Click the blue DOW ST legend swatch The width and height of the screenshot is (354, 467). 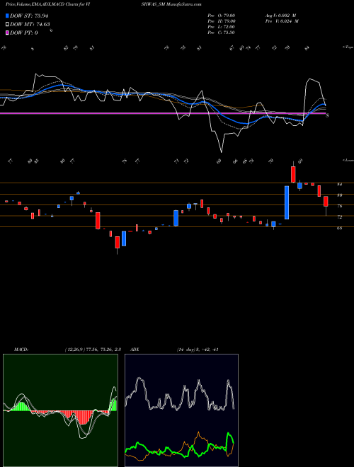8,16
